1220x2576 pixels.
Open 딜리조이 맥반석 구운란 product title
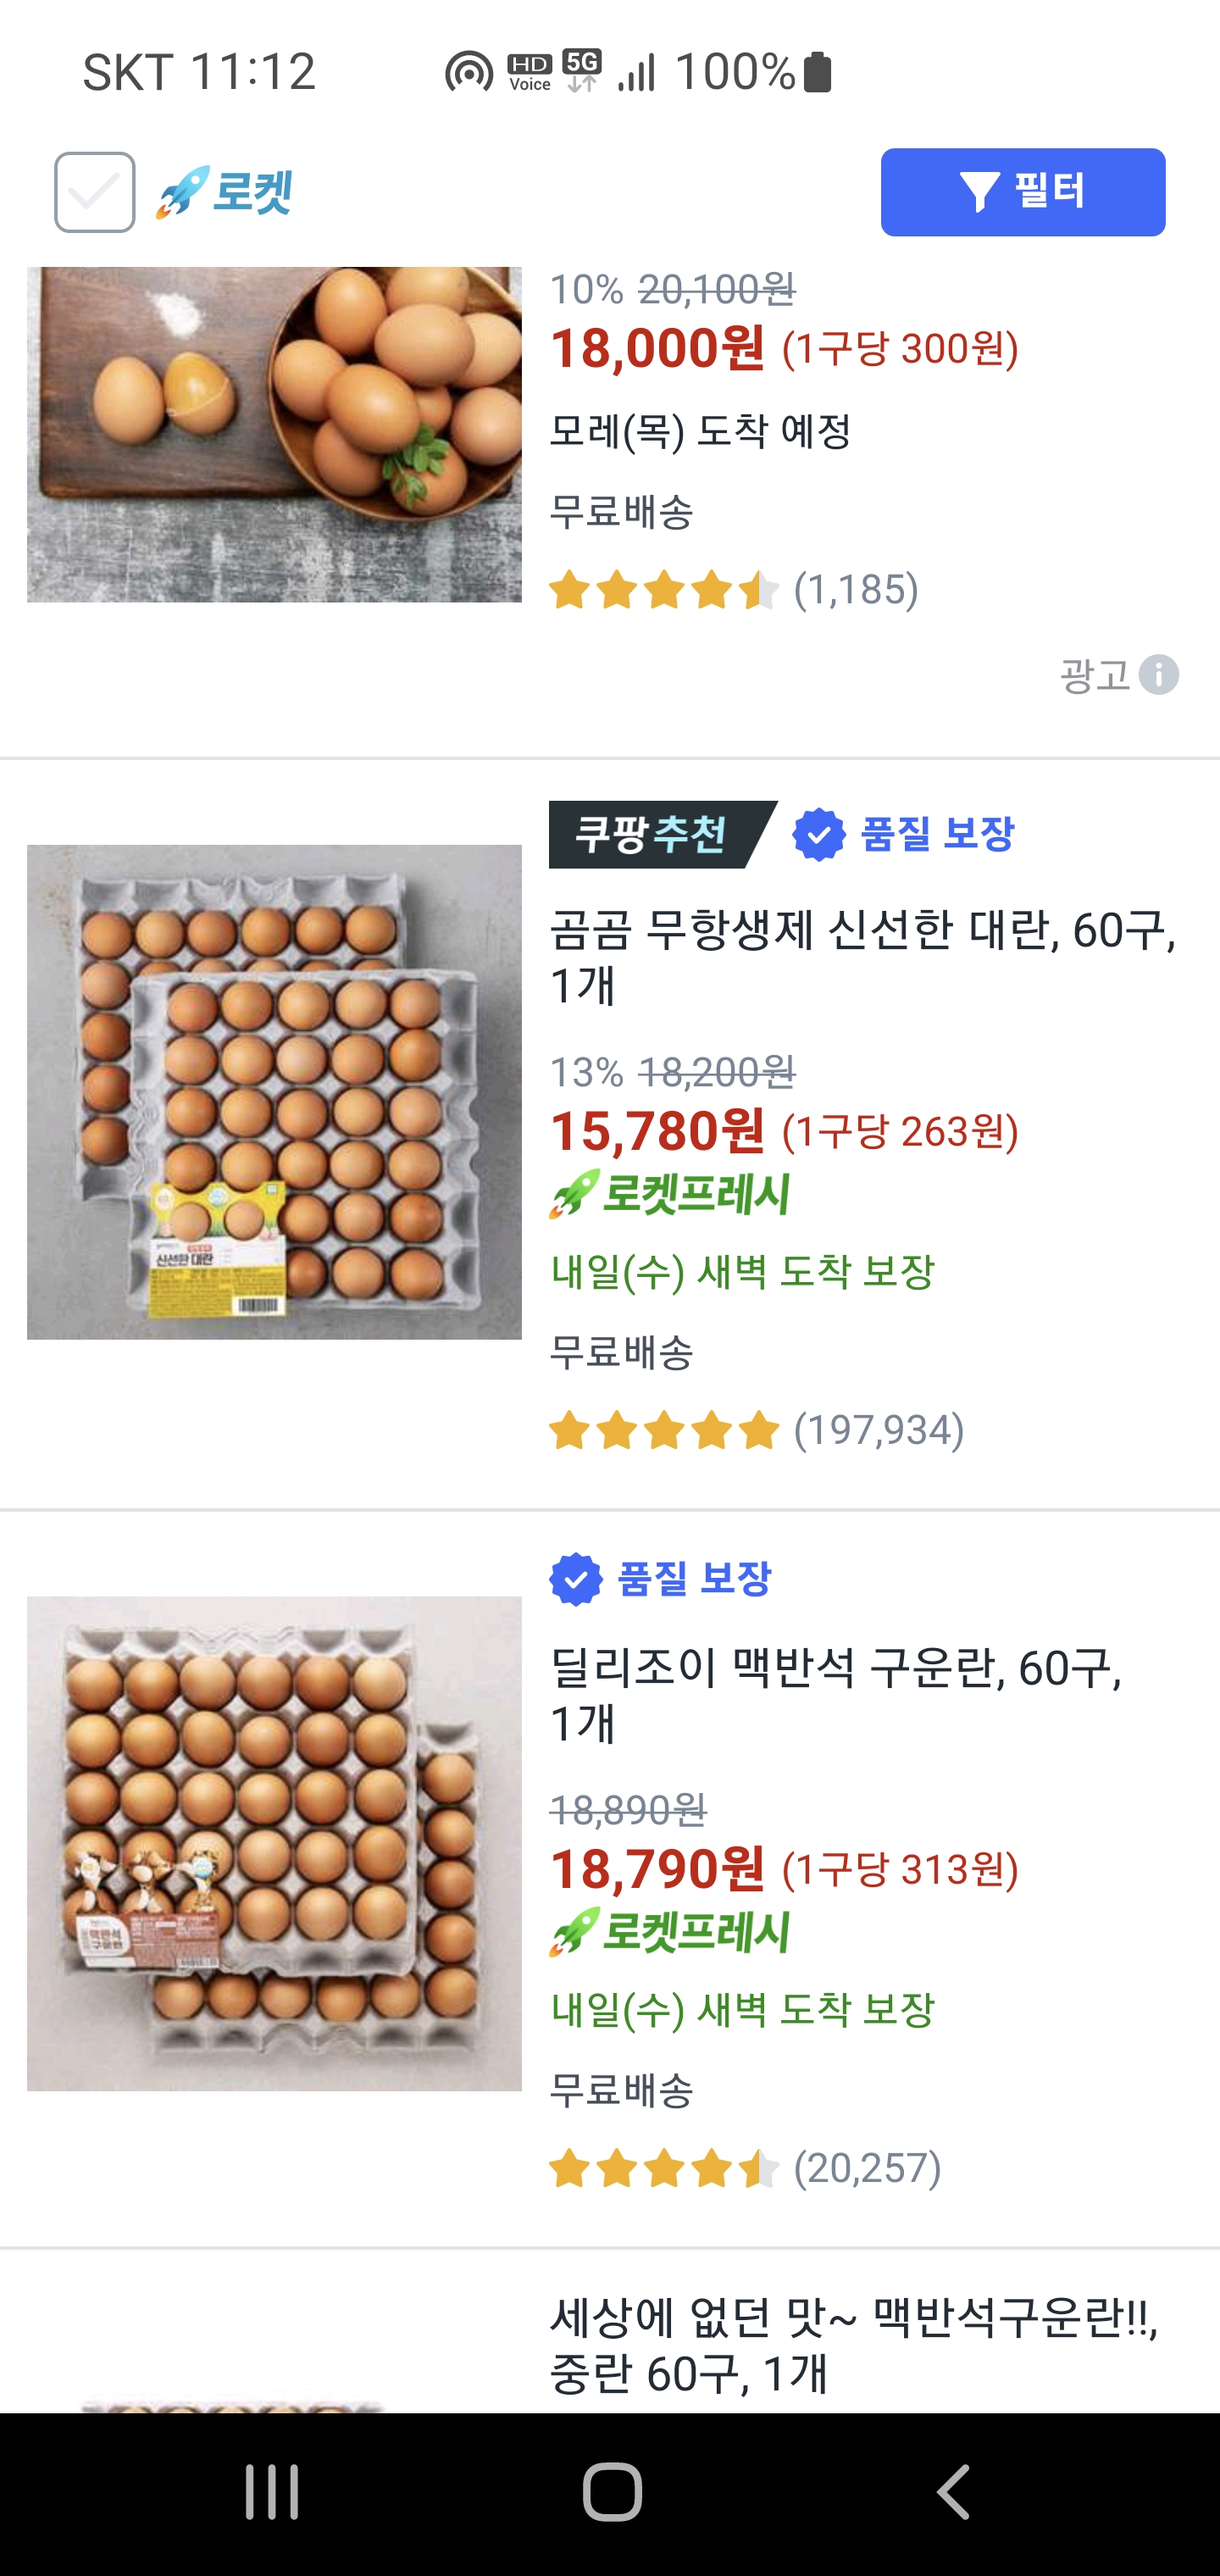[836, 1694]
